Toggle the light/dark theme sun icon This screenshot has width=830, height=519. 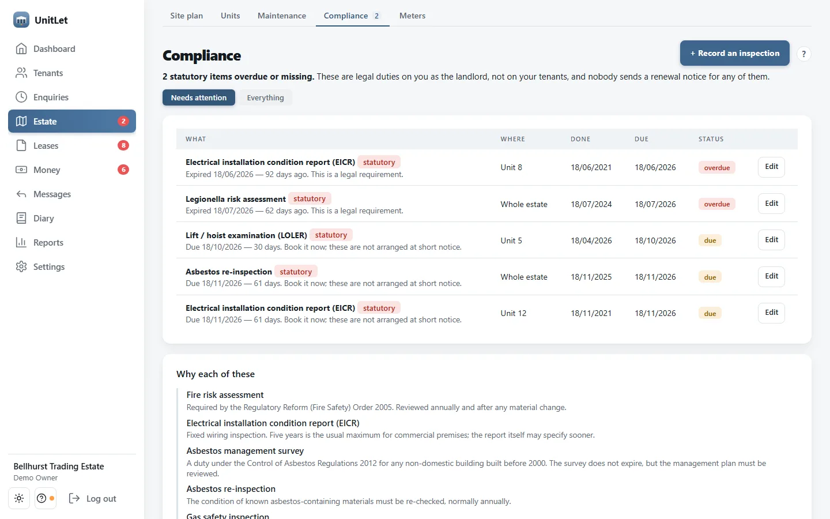(19, 499)
